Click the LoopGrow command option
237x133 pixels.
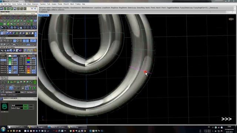(97, 8)
